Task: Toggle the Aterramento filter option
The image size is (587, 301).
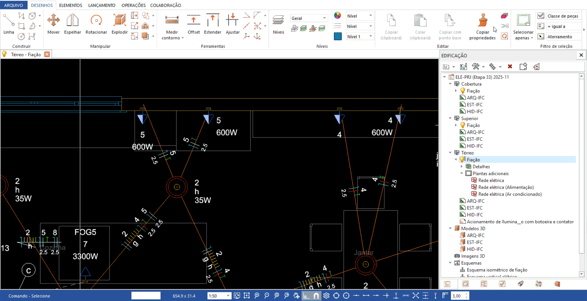Action: pos(541,37)
